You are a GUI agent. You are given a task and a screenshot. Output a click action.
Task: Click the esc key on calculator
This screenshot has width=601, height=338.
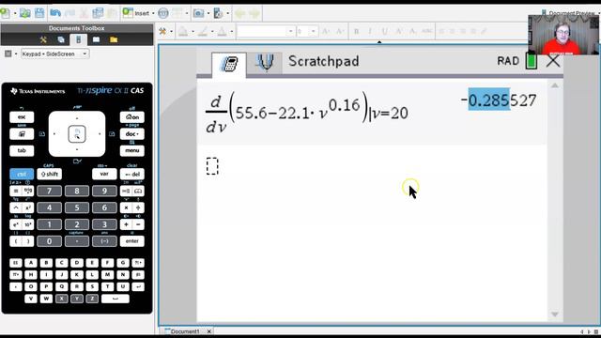(22, 116)
